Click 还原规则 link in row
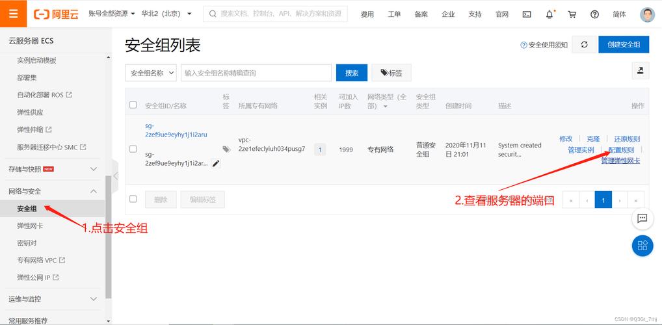This screenshot has width=662, height=325. pos(627,138)
